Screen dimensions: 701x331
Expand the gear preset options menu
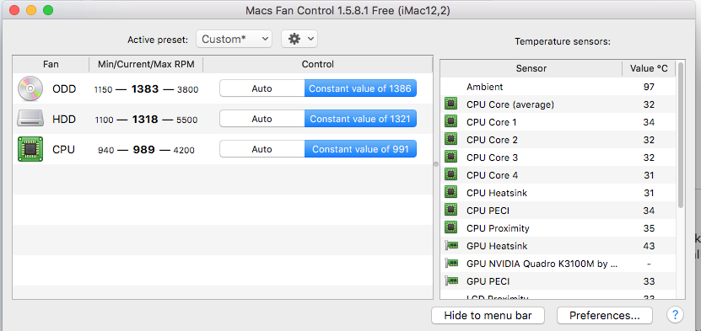[299, 39]
